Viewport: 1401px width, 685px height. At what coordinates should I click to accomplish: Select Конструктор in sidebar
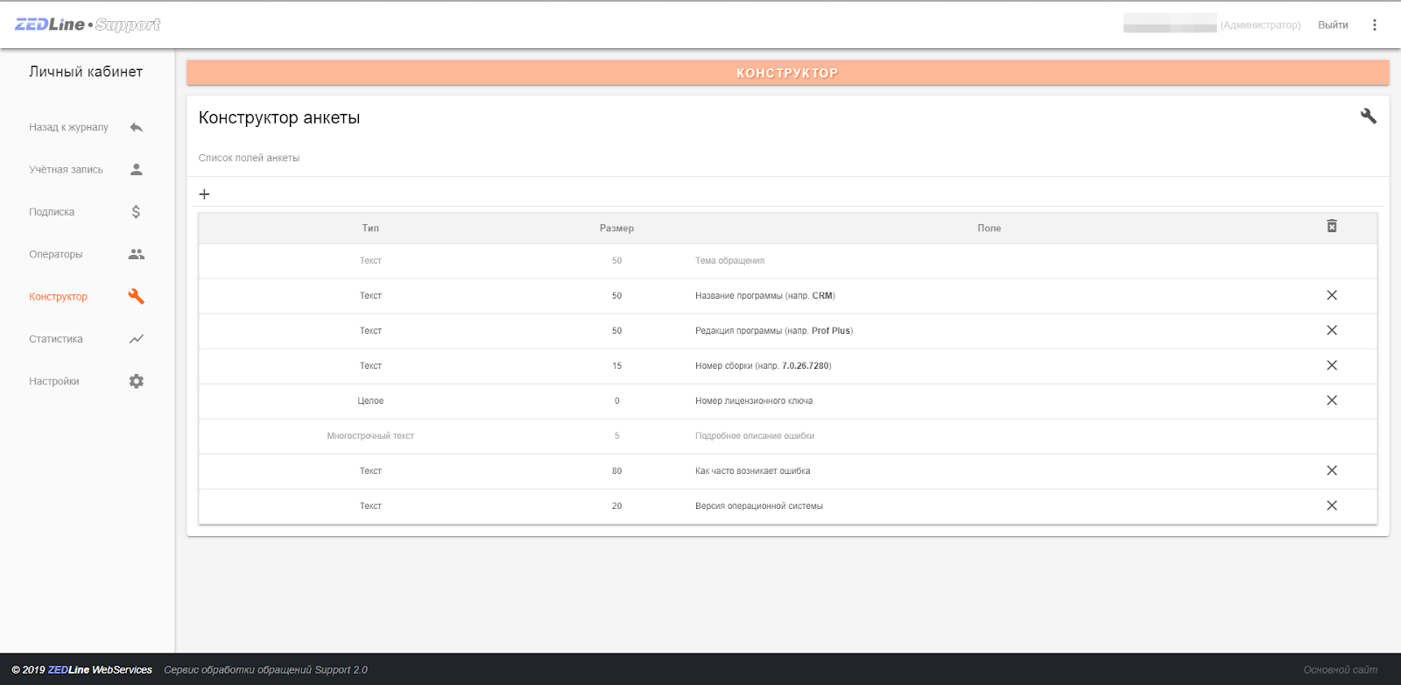pos(58,297)
